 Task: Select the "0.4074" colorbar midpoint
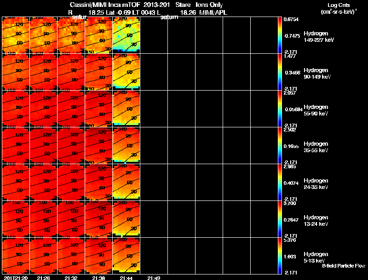(x=291, y=183)
